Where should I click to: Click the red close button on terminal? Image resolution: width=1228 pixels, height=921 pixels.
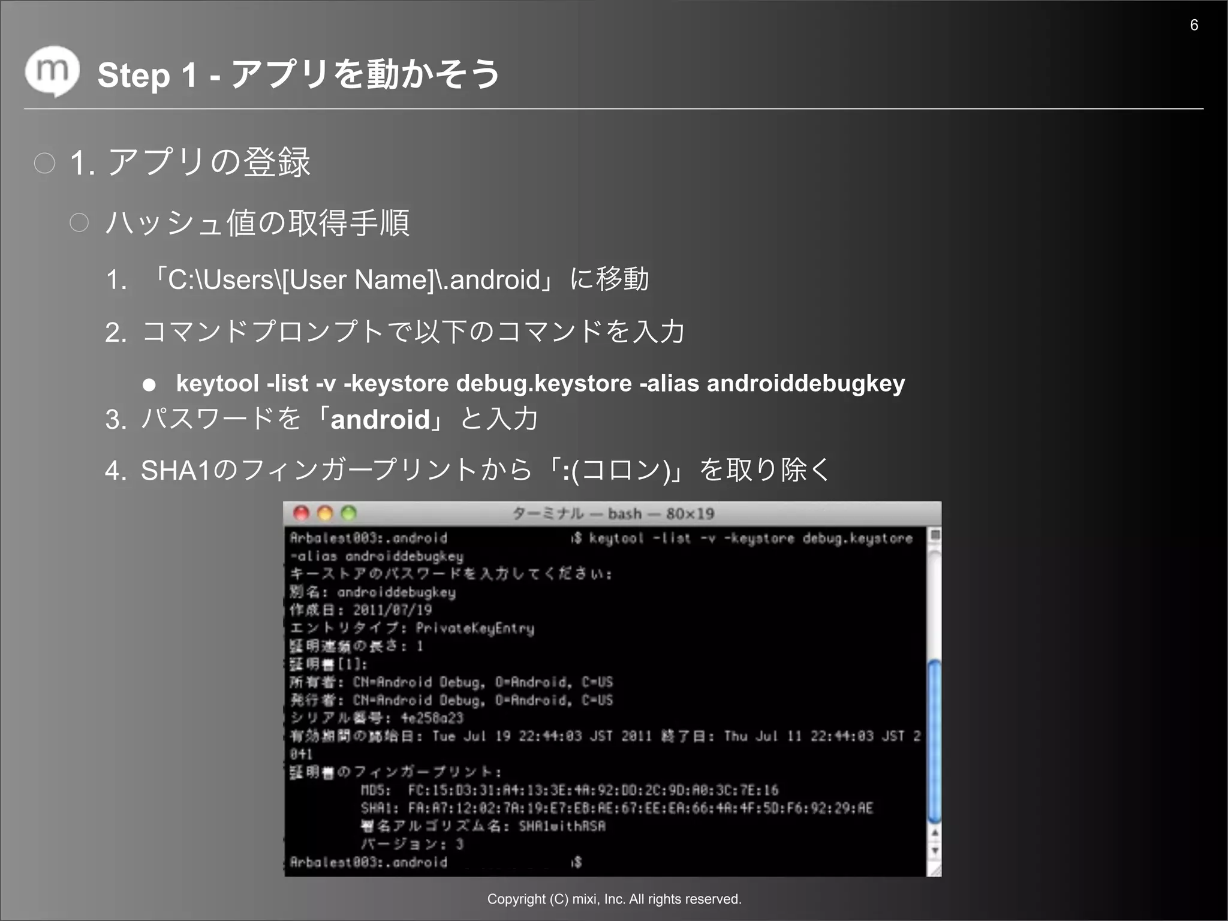(x=301, y=513)
